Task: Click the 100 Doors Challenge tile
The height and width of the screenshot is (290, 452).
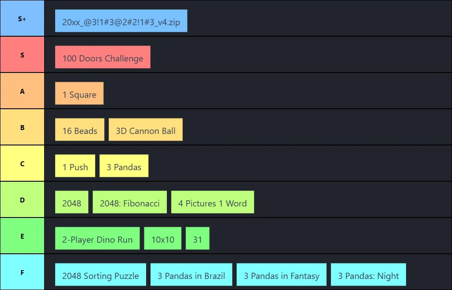Action: click(x=102, y=57)
